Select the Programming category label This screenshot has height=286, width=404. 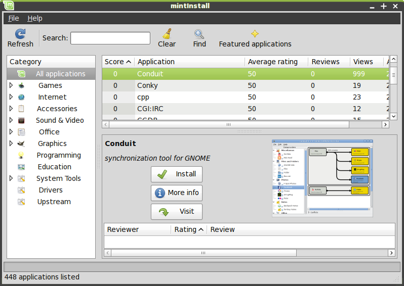coord(59,155)
